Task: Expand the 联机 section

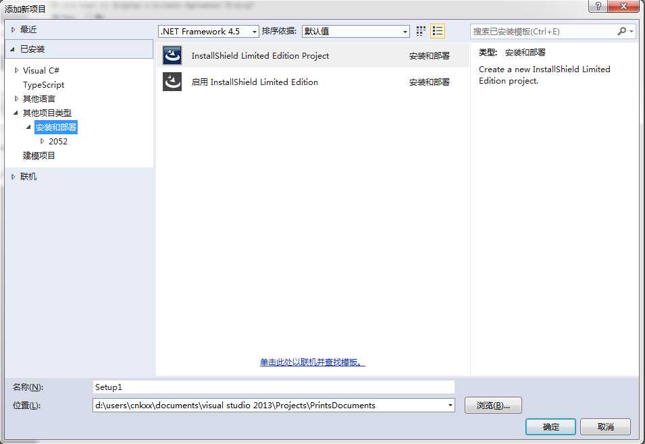Action: tap(13, 177)
